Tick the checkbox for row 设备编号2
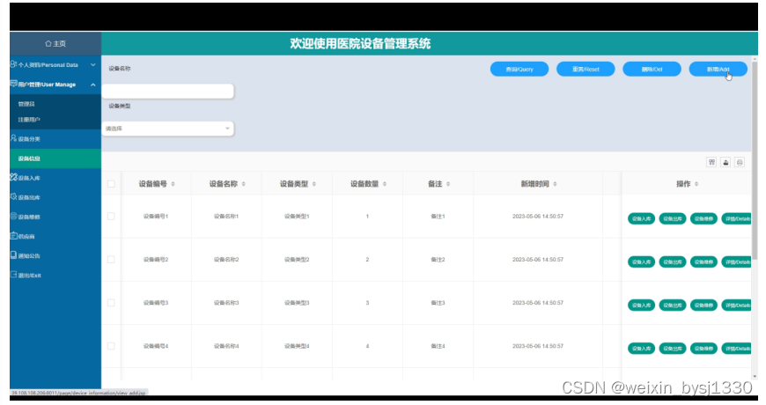This screenshot has height=405, width=766. [111, 260]
